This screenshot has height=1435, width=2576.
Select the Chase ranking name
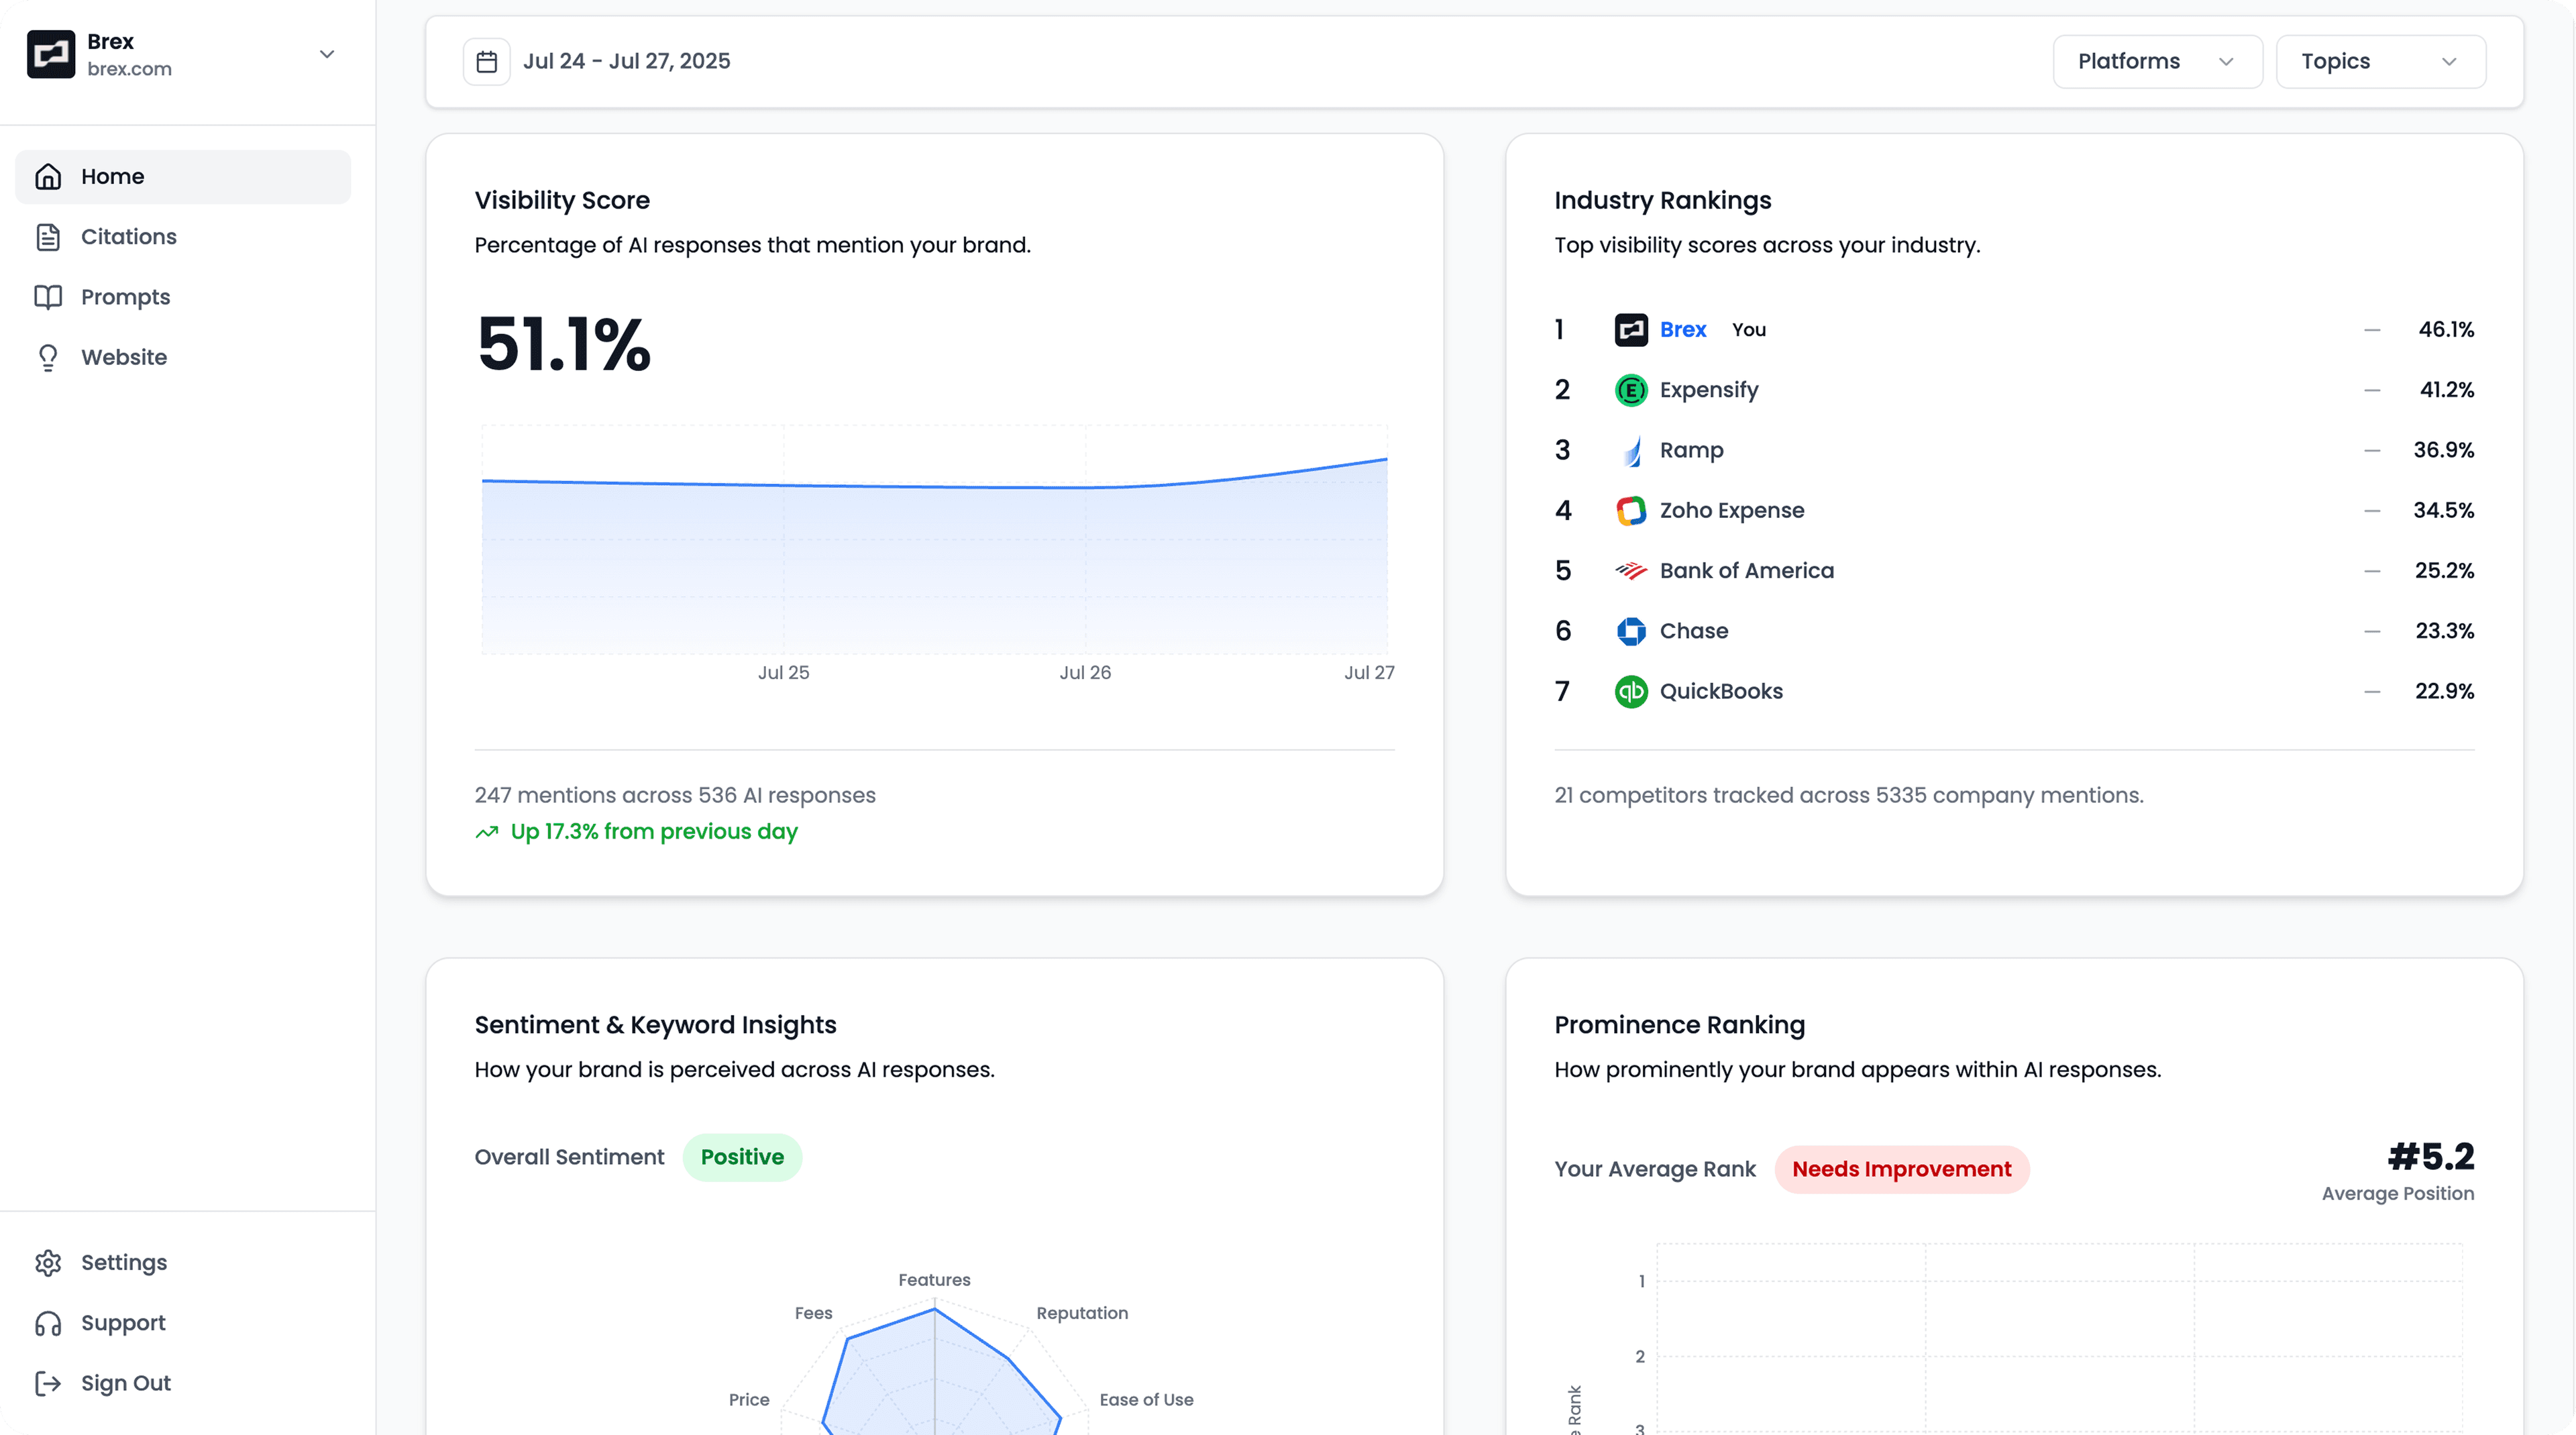(x=1694, y=631)
